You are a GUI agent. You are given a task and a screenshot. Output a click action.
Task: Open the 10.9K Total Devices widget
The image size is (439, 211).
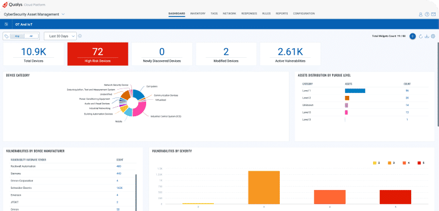click(34, 54)
